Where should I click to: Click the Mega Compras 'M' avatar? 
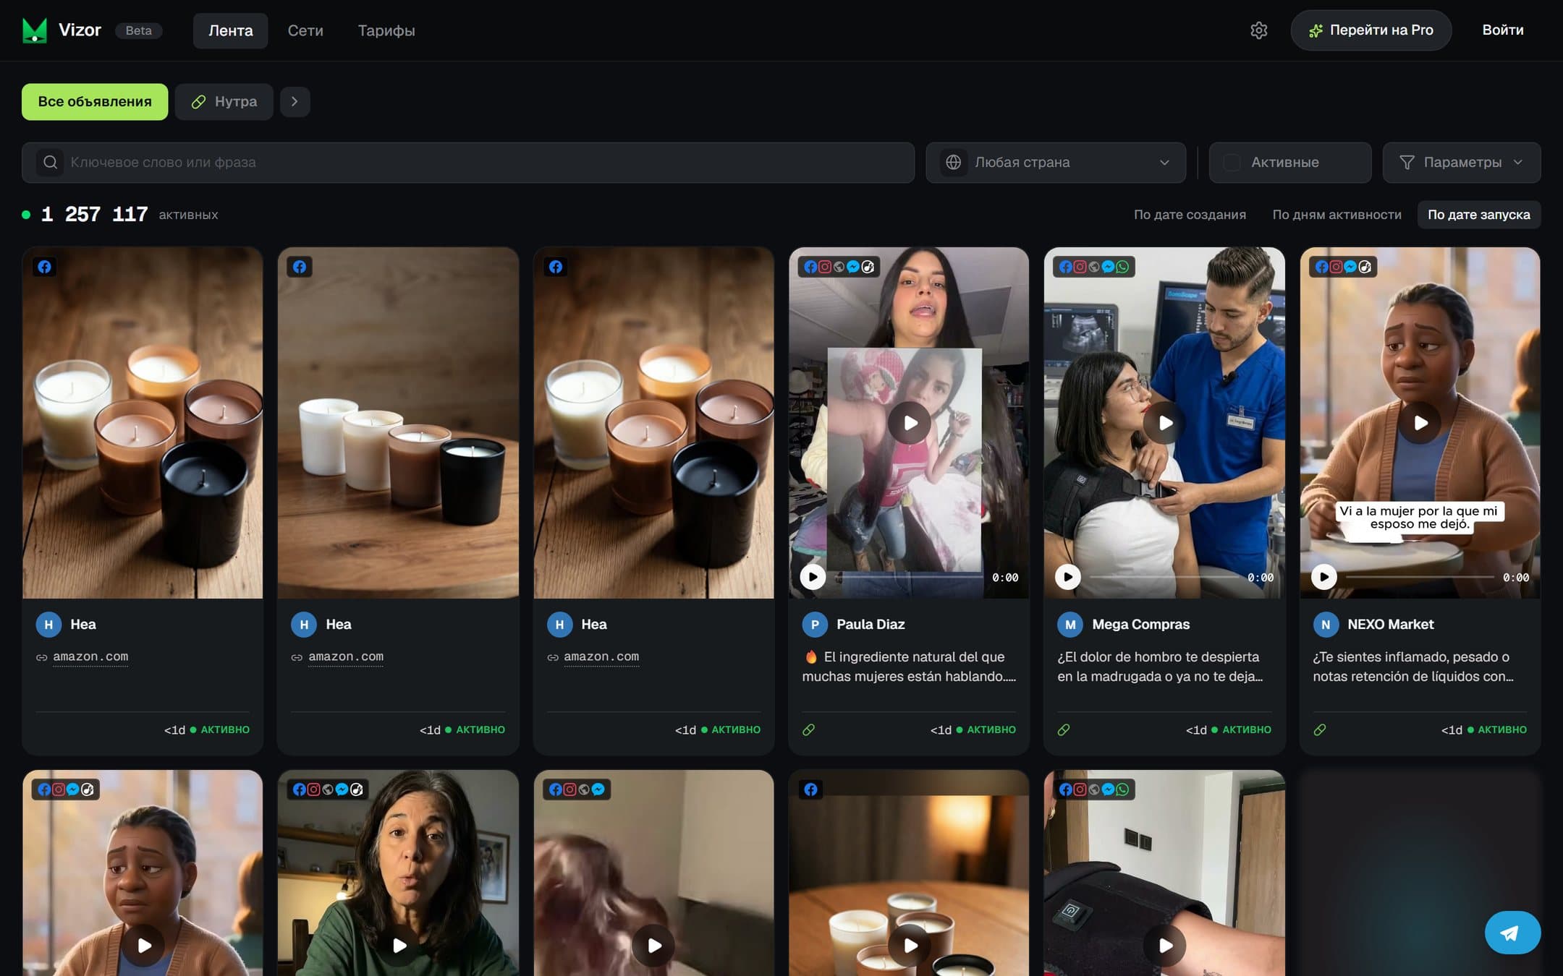pos(1070,625)
